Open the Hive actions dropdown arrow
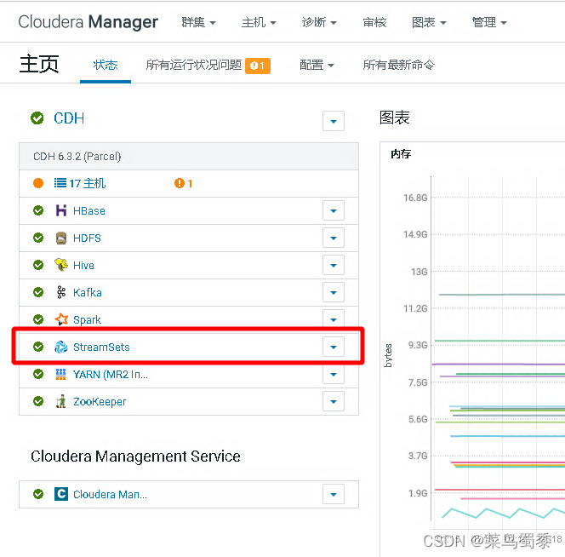 [x=334, y=265]
